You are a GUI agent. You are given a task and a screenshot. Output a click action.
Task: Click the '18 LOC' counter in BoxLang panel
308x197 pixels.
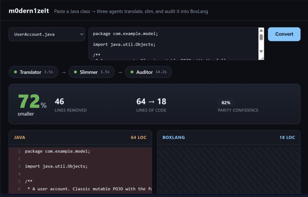point(287,137)
